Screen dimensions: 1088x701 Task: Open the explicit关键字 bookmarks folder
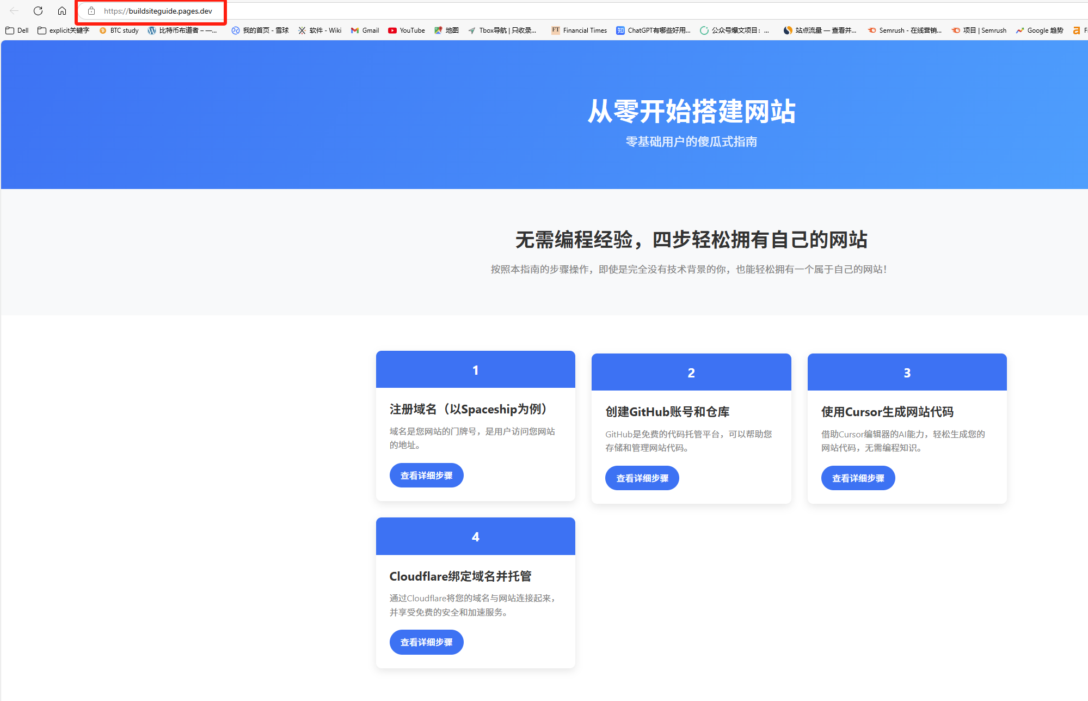coord(63,30)
